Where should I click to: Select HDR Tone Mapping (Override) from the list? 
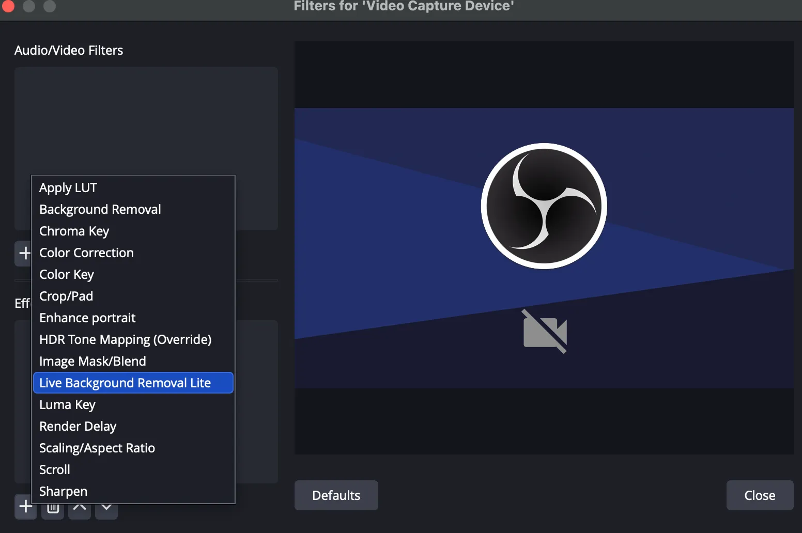click(125, 339)
